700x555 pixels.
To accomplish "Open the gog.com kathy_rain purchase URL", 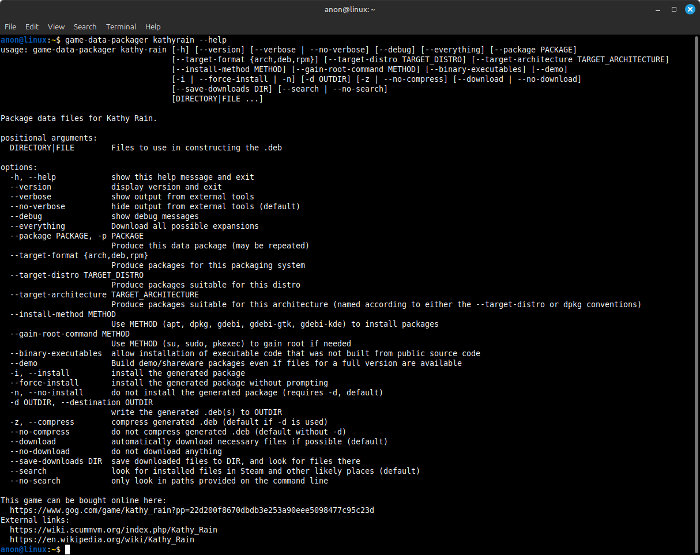I will point(192,510).
